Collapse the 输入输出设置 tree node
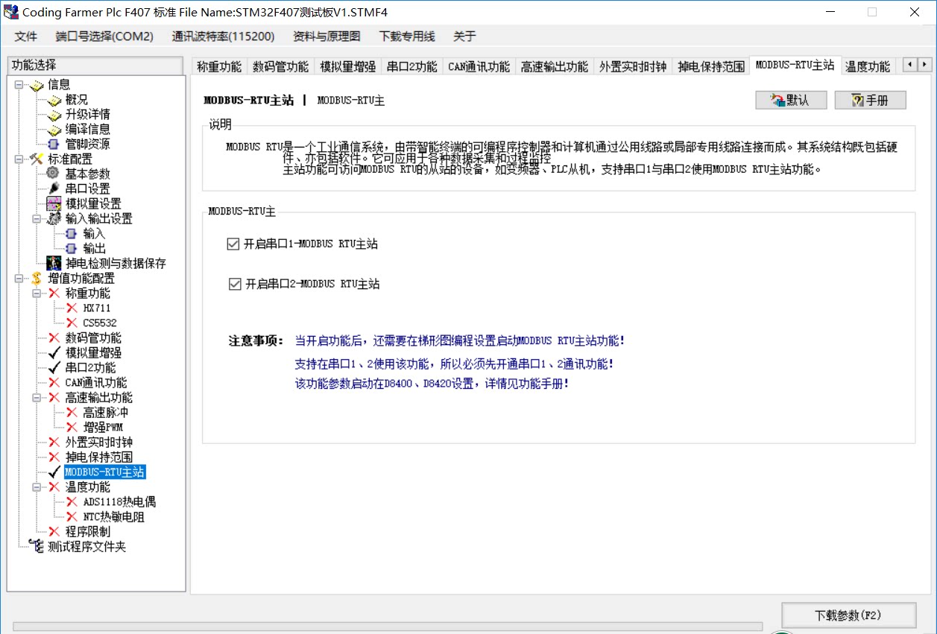 (37, 219)
